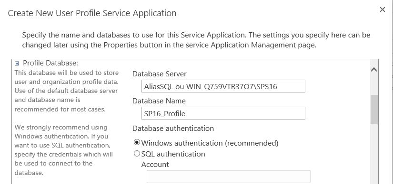This screenshot has height=184, width=393.
Task: Select Windows authentication (recommended) radio button
Action: point(137,143)
